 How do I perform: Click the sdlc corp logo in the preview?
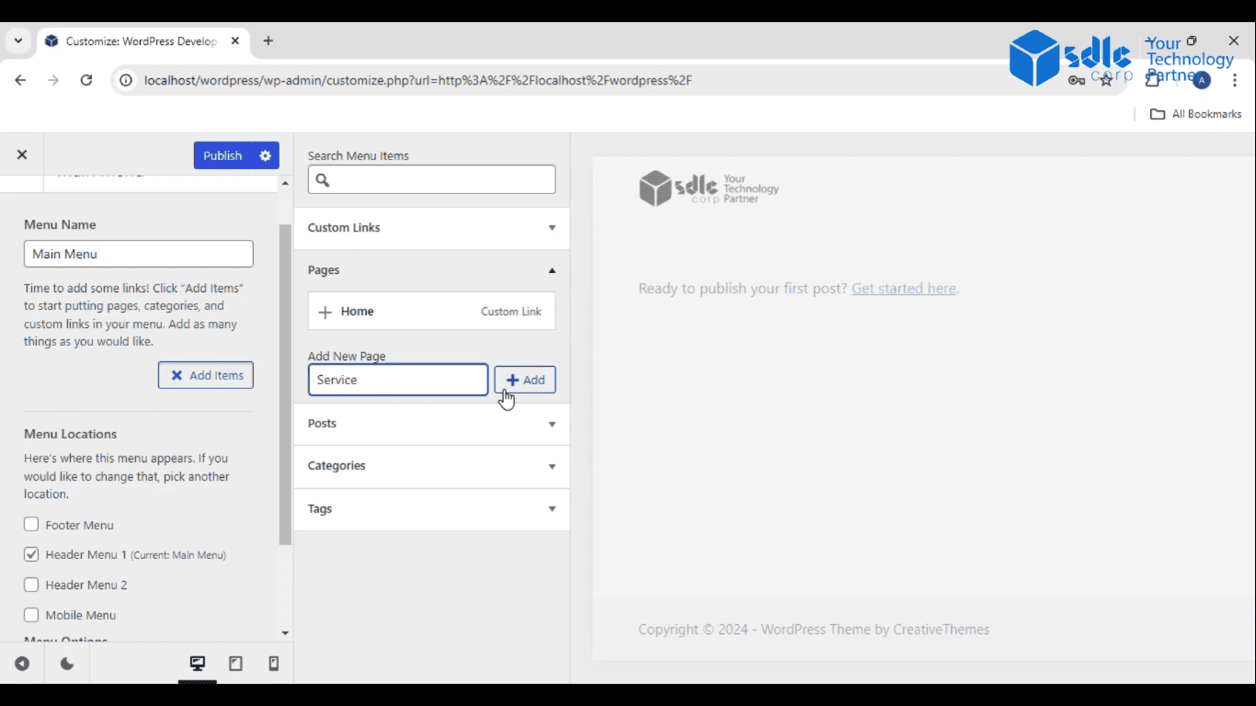(709, 188)
